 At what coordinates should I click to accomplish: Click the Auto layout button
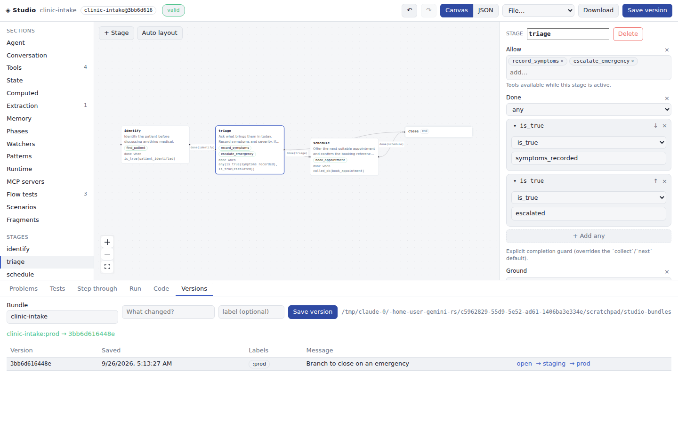160,33
